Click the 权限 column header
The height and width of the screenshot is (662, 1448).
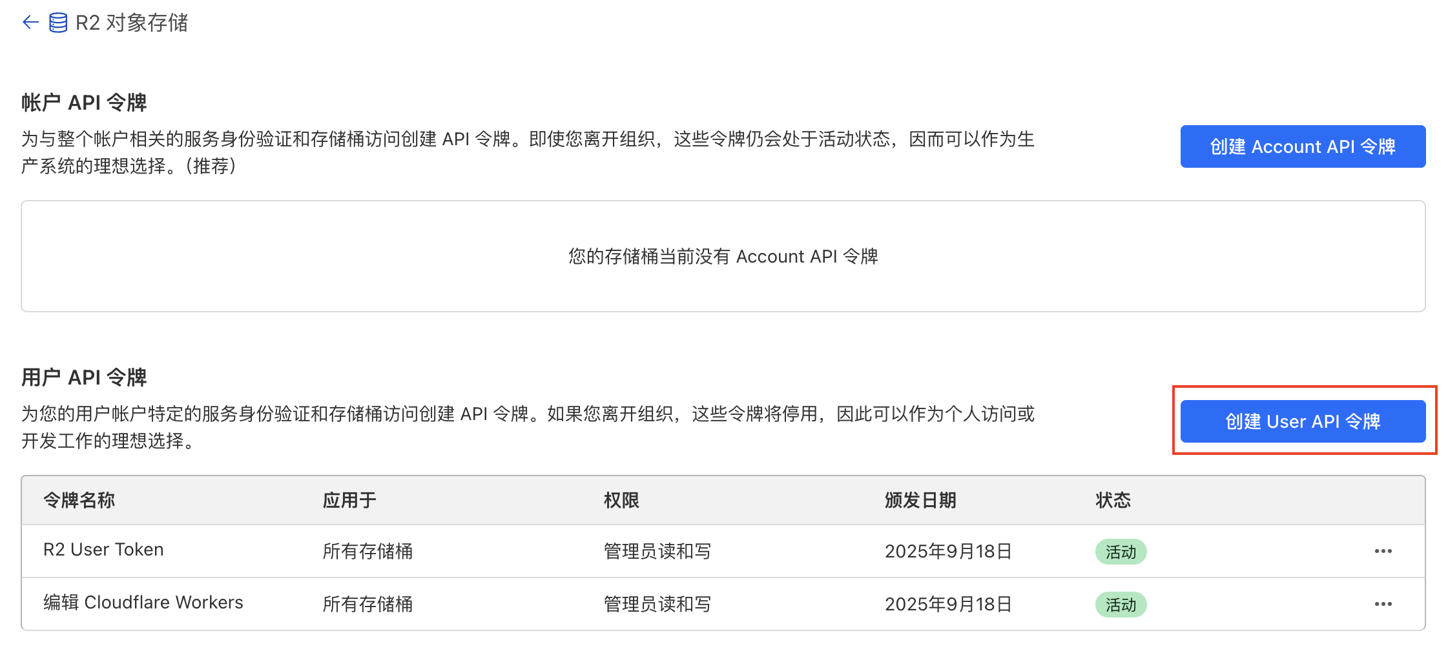621,500
